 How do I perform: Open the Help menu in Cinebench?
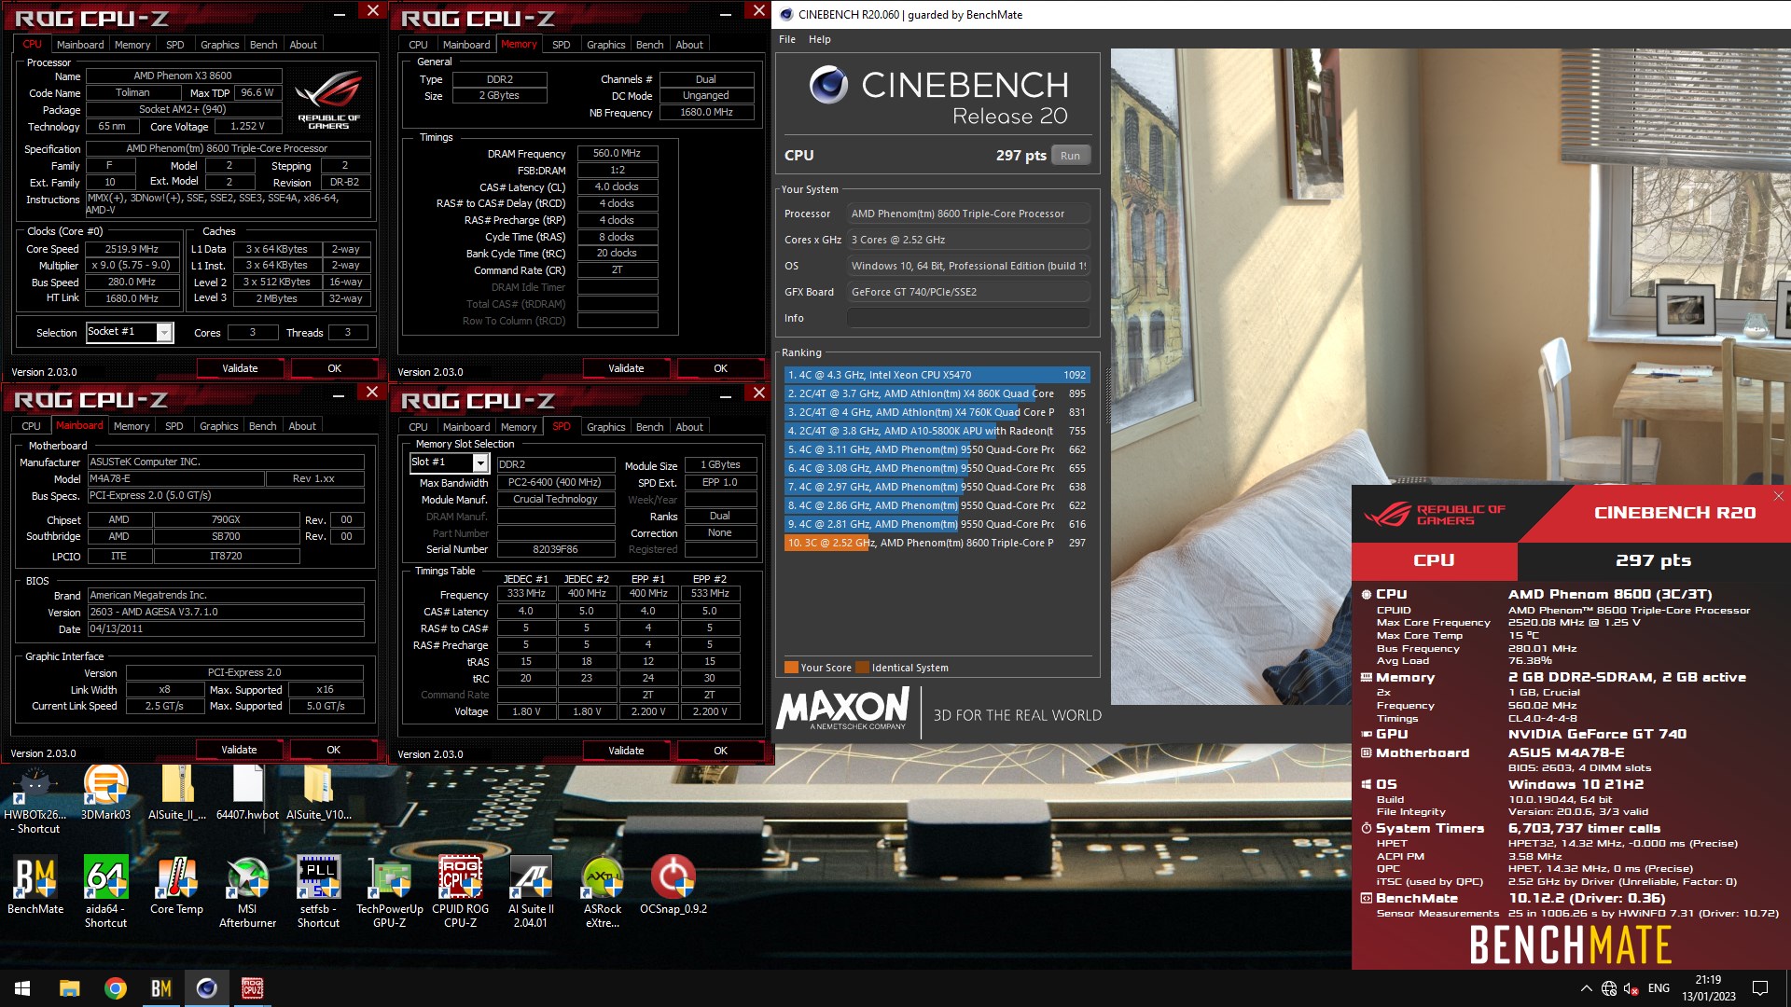point(819,39)
